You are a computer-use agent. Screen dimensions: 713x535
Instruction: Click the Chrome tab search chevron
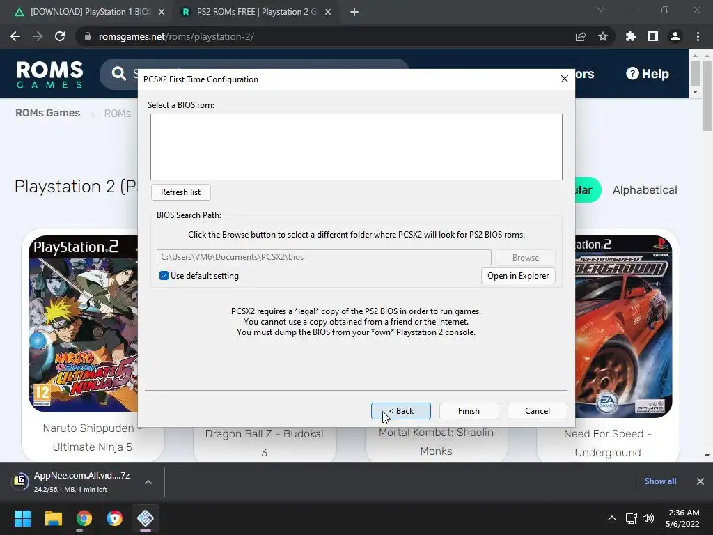[601, 10]
